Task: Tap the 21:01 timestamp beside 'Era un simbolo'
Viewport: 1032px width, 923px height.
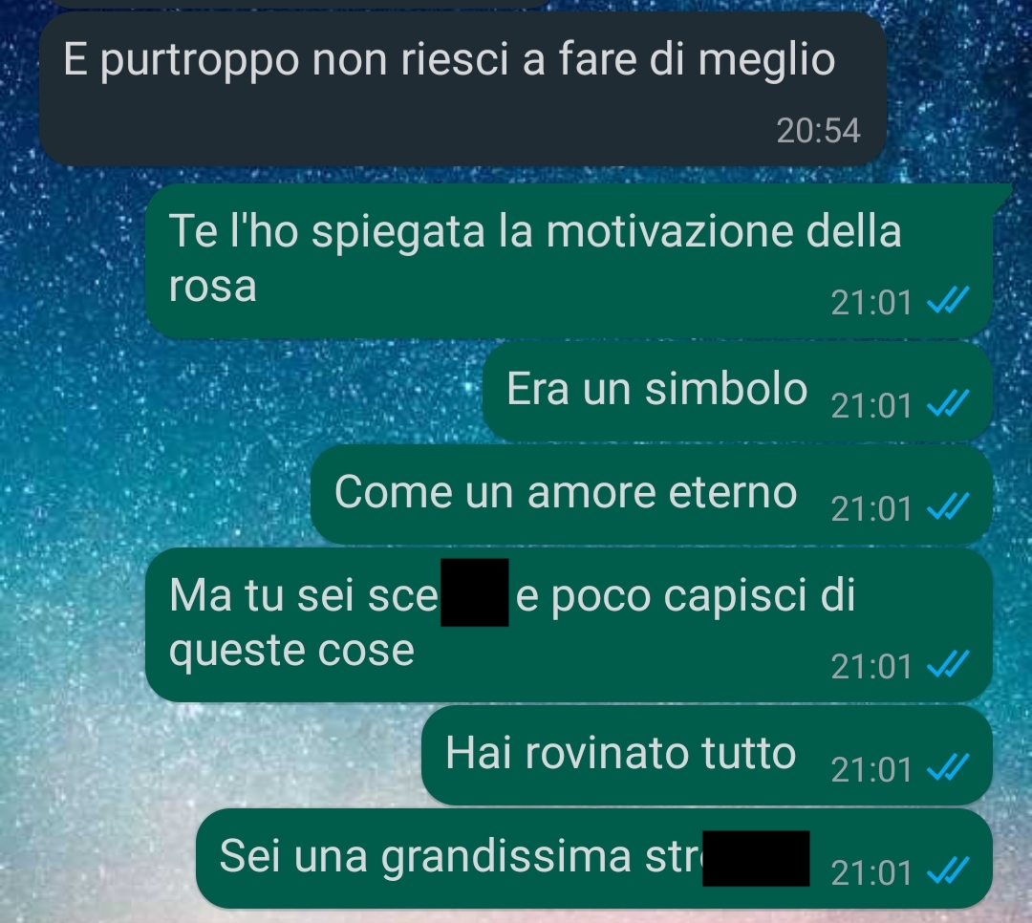Action: click(x=871, y=405)
